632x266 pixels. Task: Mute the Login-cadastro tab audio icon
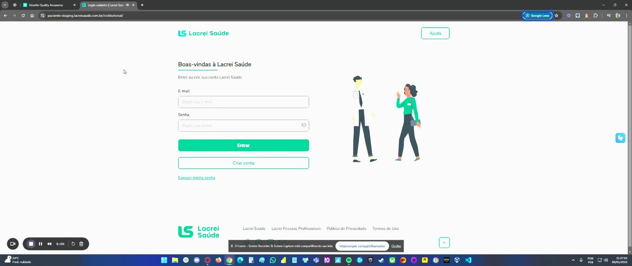[127, 5]
